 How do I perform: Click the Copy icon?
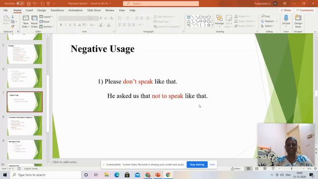pyautogui.click(x=12, y=21)
